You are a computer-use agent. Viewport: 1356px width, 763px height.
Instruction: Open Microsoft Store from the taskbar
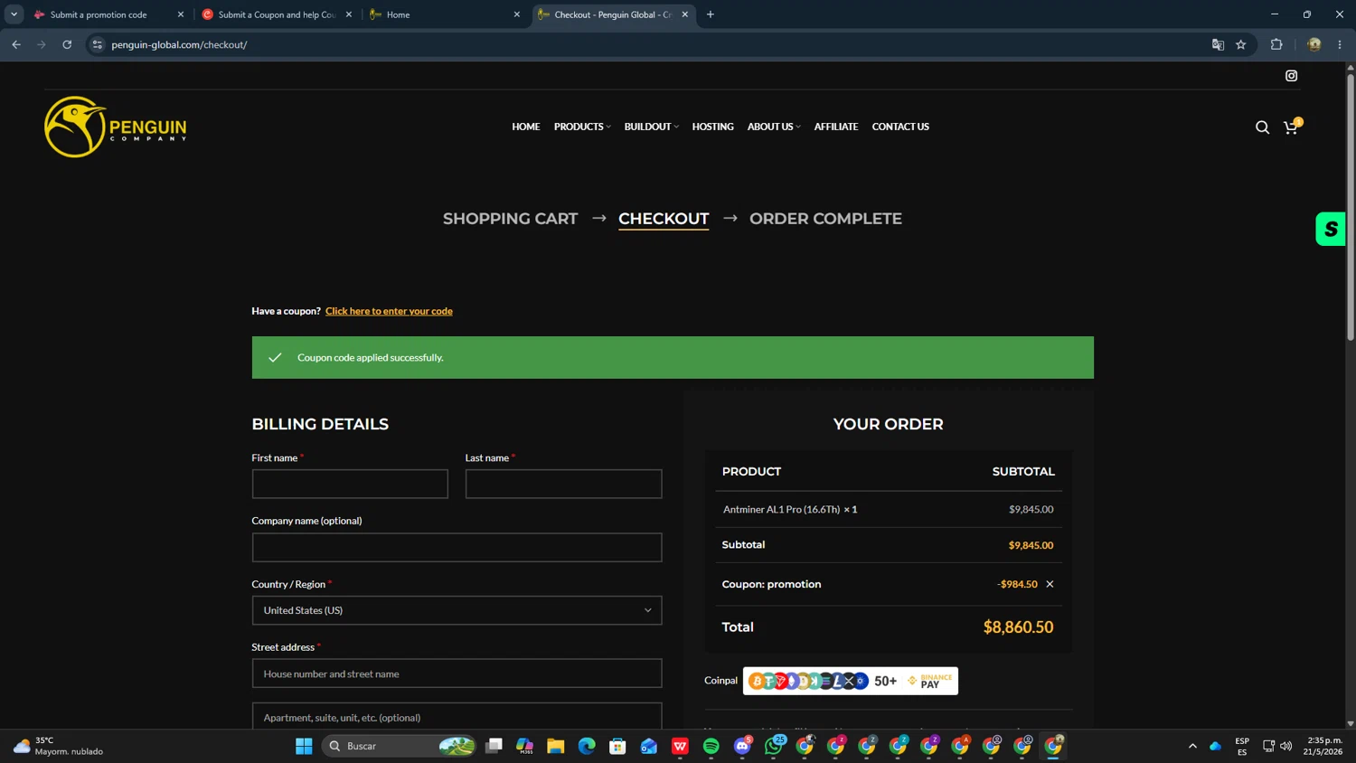617,746
